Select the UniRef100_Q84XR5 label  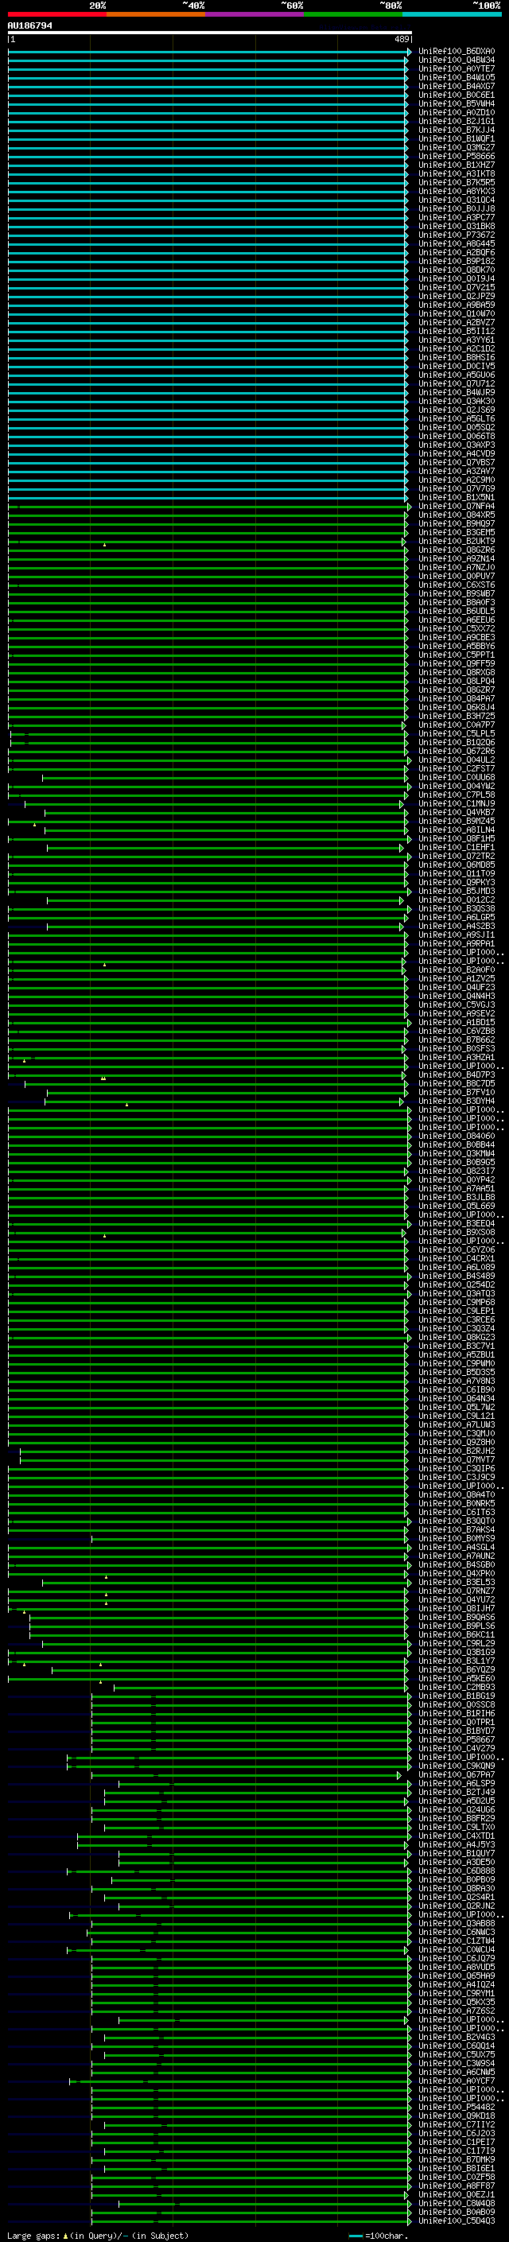(x=457, y=515)
